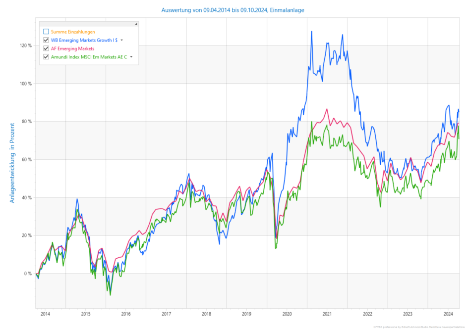The image size is (466, 329).
Task: Open dropdown arrow beside WB Emerging Markets Growth
Action: tap(122, 40)
